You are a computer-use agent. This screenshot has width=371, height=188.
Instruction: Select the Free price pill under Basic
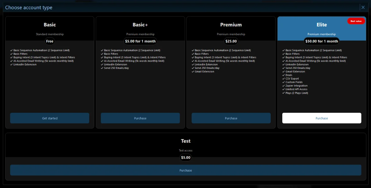50,41
